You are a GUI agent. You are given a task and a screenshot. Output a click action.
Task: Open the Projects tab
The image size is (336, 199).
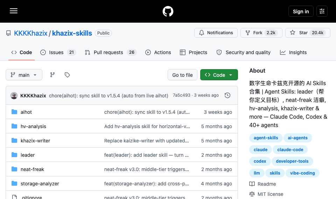[194, 52]
